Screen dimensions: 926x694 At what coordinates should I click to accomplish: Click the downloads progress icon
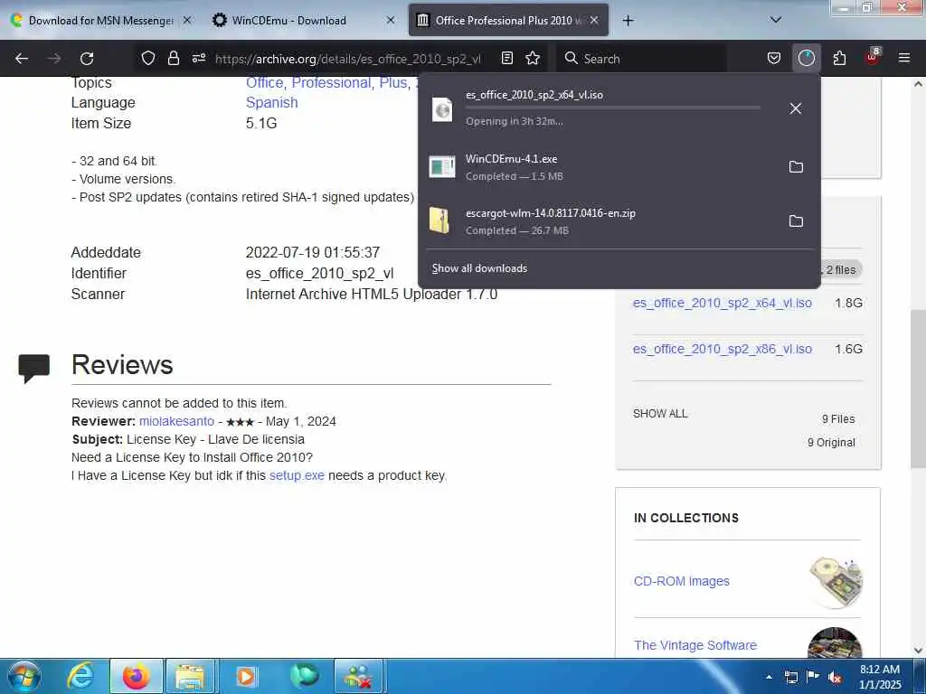pos(806,58)
